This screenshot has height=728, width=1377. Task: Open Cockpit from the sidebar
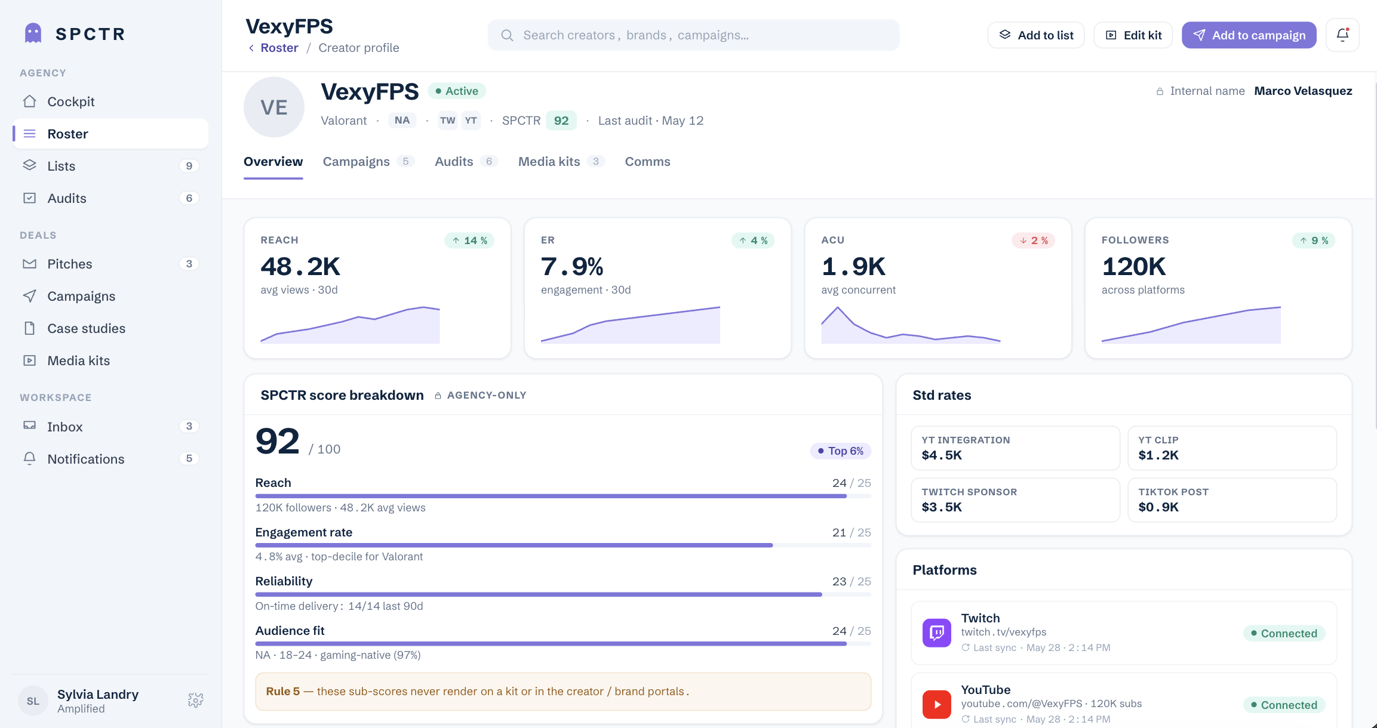[110, 101]
